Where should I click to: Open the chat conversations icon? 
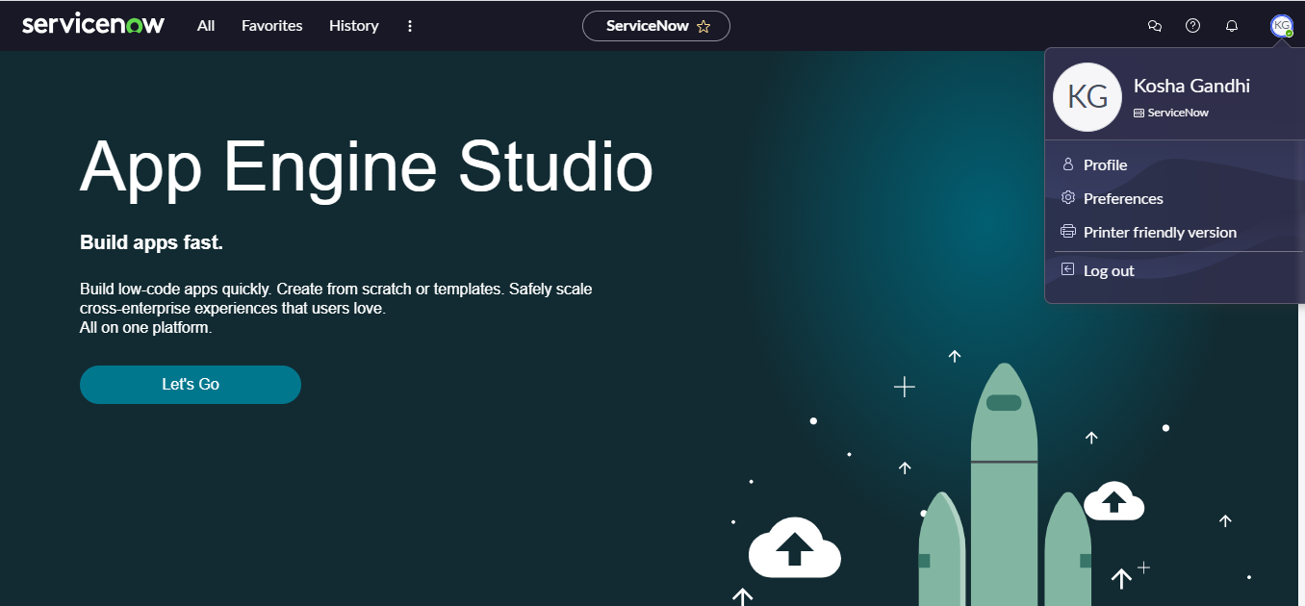(1155, 26)
